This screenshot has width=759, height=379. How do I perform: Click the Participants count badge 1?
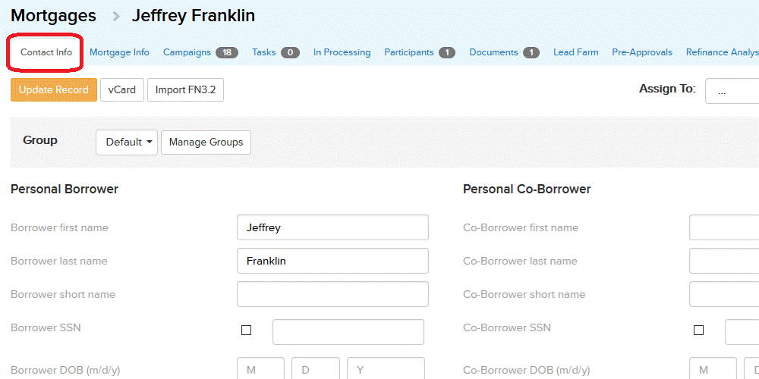coord(447,53)
